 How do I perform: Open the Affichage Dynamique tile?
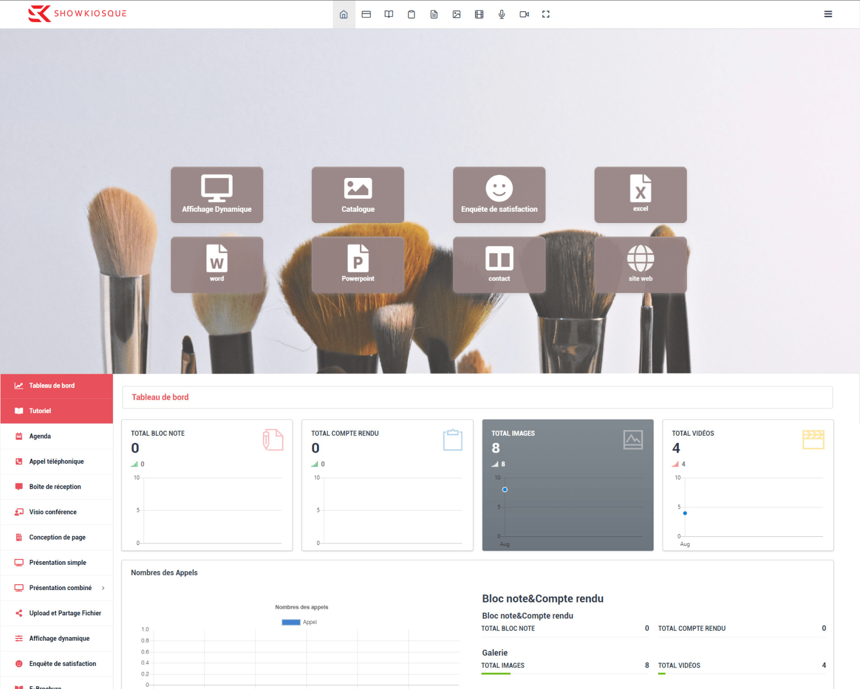tap(217, 195)
